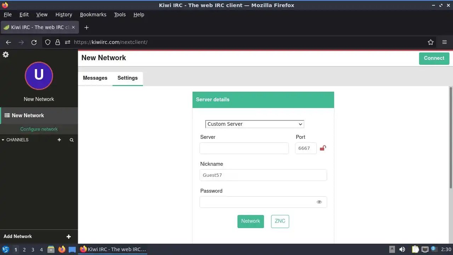This screenshot has height=255, width=453.
Task: Switch to workspace 3
Action: pyautogui.click(x=33, y=250)
